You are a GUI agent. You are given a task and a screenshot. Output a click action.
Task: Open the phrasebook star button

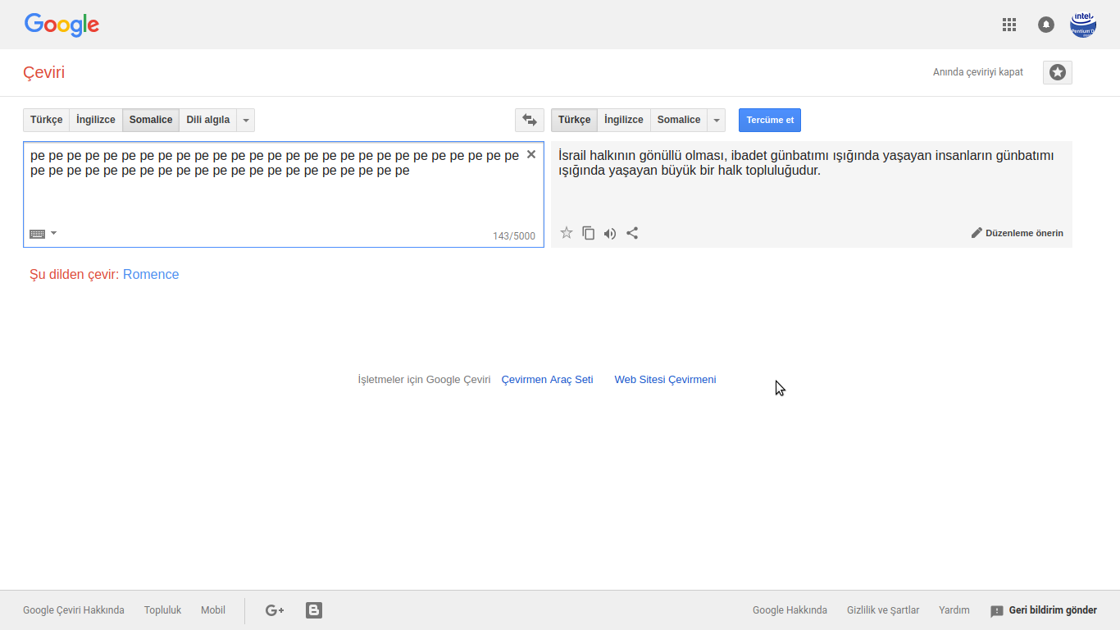coord(1058,72)
